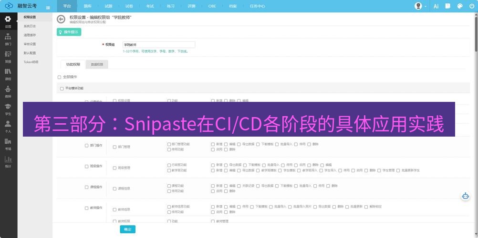478x238 pixels.
Task: Enable the 教学班功能 checkbox
Action: pyautogui.click(x=169, y=170)
